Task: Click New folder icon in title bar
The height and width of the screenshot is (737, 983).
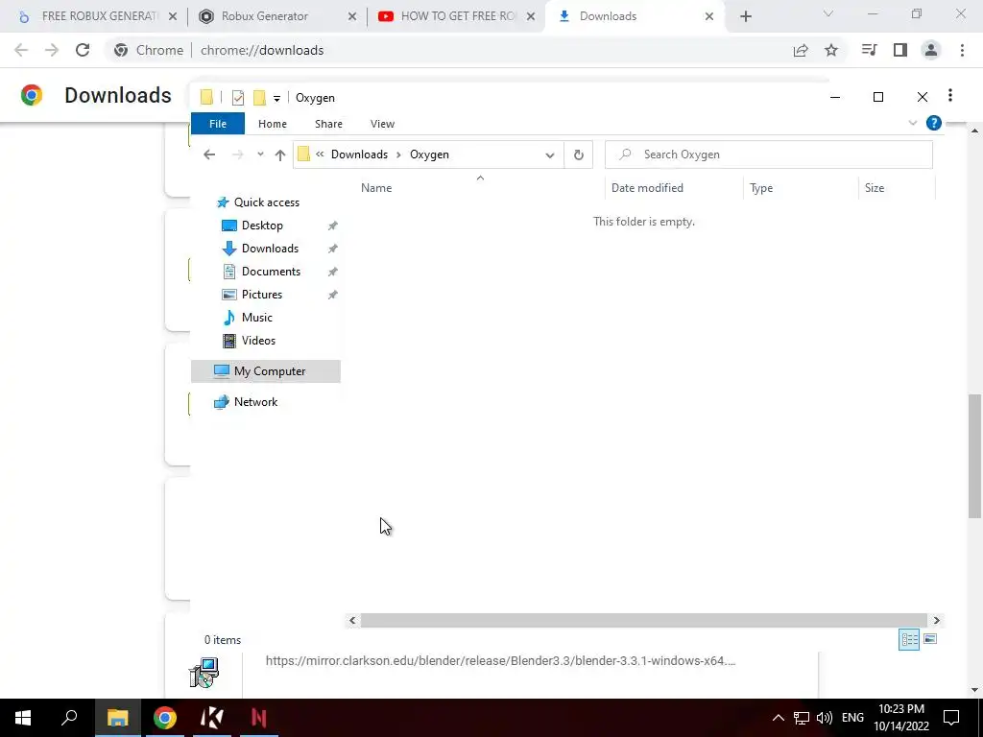Action: (259, 98)
